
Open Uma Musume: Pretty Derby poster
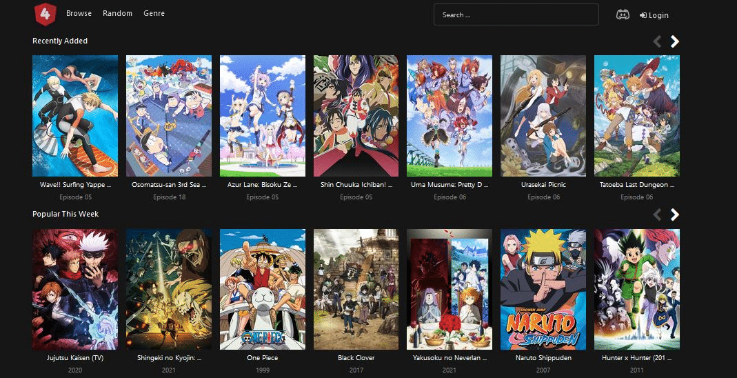pyautogui.click(x=450, y=116)
